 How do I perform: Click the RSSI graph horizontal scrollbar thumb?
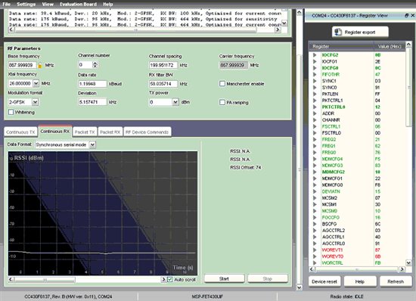pyautogui.click(x=45, y=280)
